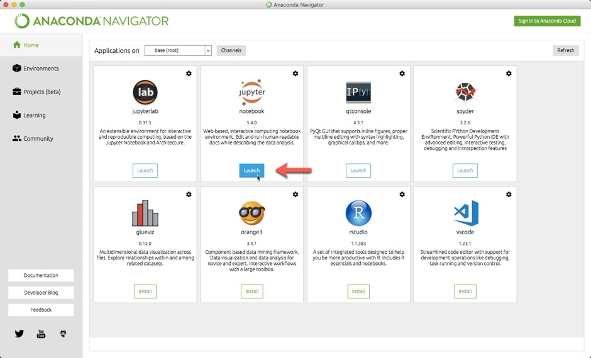Screen dimensions: 591x358
Task: Launch the Jupyter notebook application
Action: 251,170
